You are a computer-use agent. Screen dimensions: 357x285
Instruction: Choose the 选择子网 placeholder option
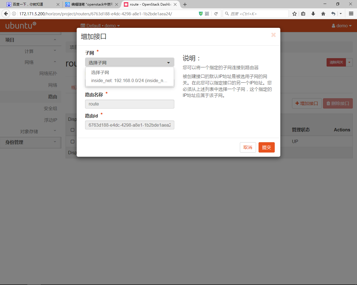point(130,72)
